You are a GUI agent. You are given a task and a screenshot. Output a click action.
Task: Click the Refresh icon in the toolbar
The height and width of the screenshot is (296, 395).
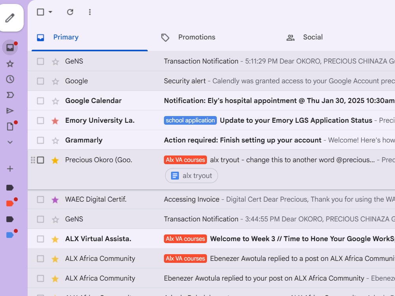(x=70, y=12)
